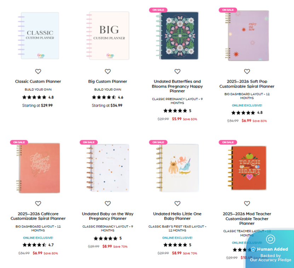Favorite the Classic Custom Planner with heart icon

click(x=38, y=71)
